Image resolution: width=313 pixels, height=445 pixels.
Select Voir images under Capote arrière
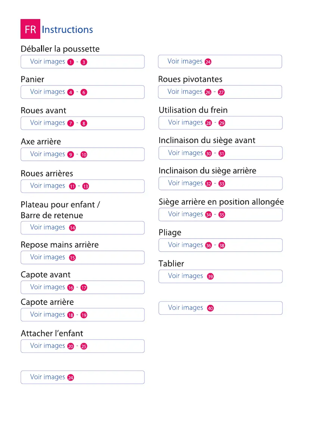(x=47, y=315)
